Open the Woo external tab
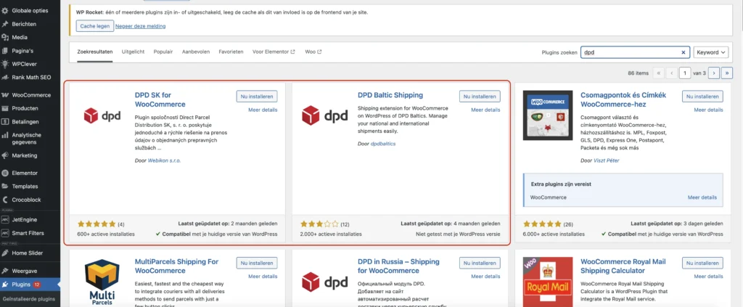Screen dimensions: 743x307 coord(313,52)
